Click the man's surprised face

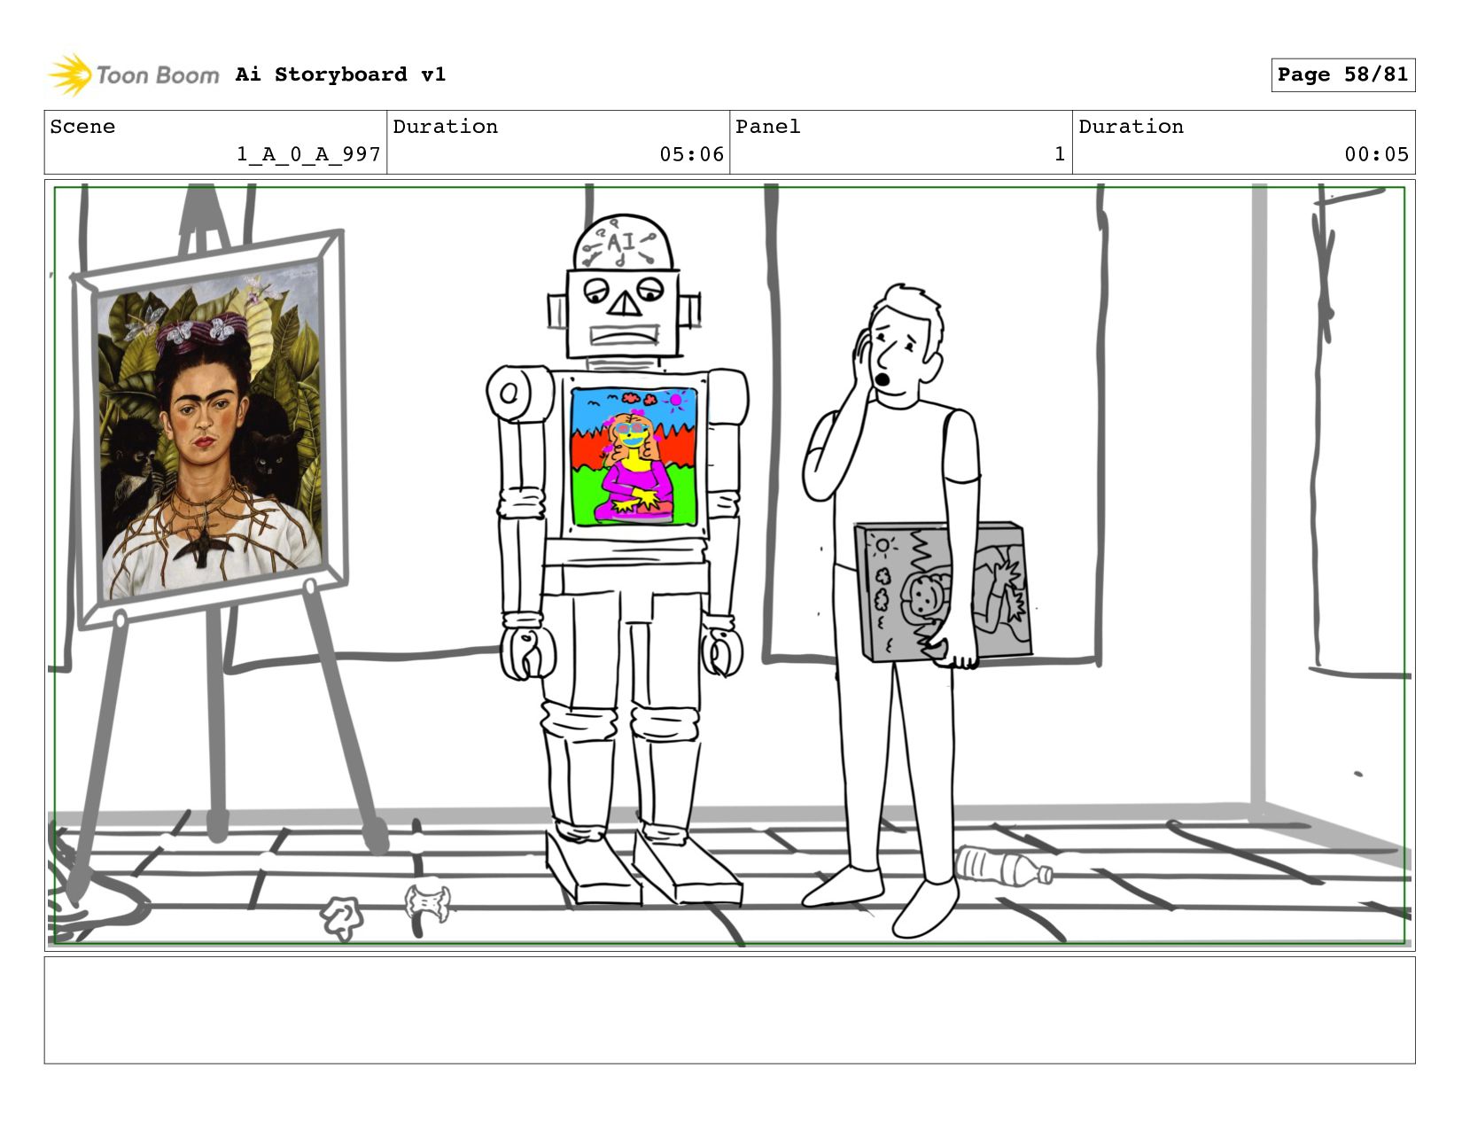point(898,355)
